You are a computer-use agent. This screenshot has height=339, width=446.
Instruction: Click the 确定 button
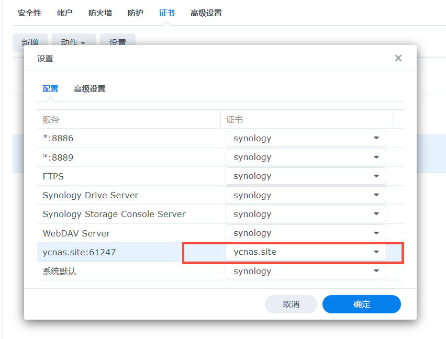[x=362, y=304]
